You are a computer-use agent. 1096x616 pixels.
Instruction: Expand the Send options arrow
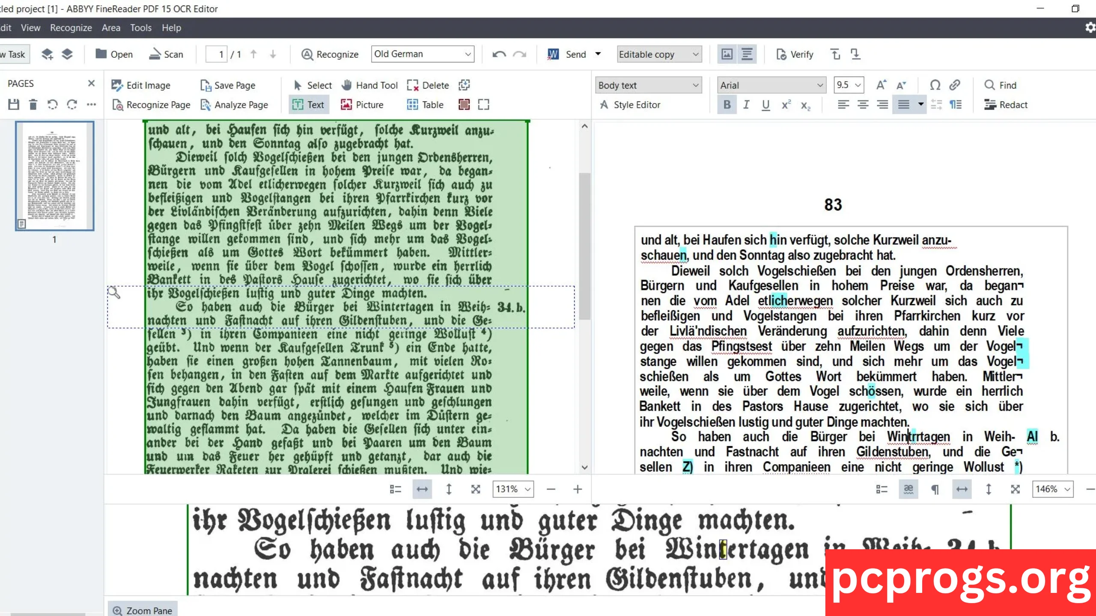(598, 54)
